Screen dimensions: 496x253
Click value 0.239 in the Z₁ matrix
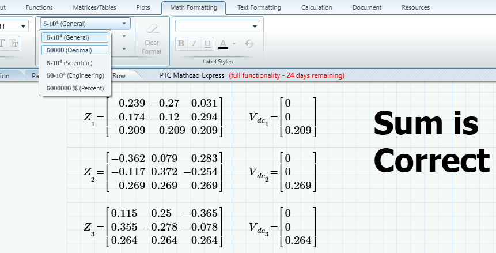[132, 103]
